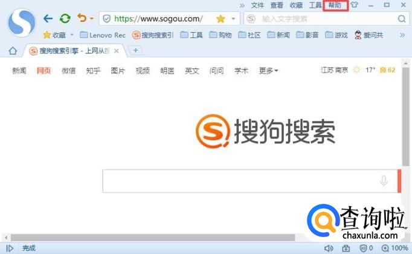Click the security shield in address bar
Screen dimensions: 412x254
coord(107,19)
